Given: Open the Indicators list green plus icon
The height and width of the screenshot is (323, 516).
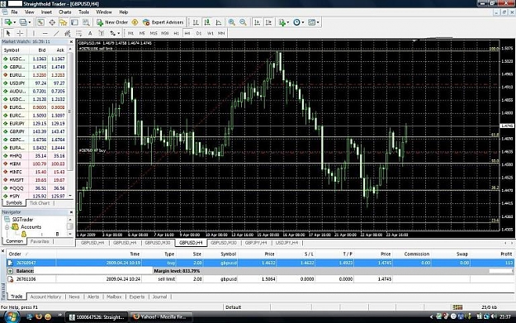Looking at the screenshot, I should 282,22.
